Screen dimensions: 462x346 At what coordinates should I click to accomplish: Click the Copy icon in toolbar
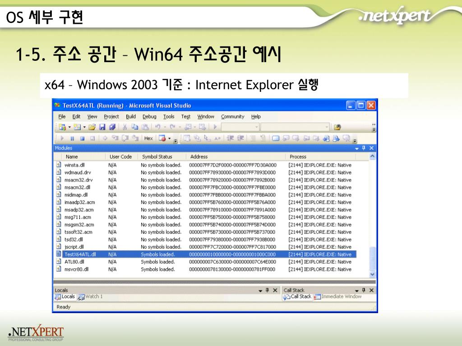pos(135,127)
